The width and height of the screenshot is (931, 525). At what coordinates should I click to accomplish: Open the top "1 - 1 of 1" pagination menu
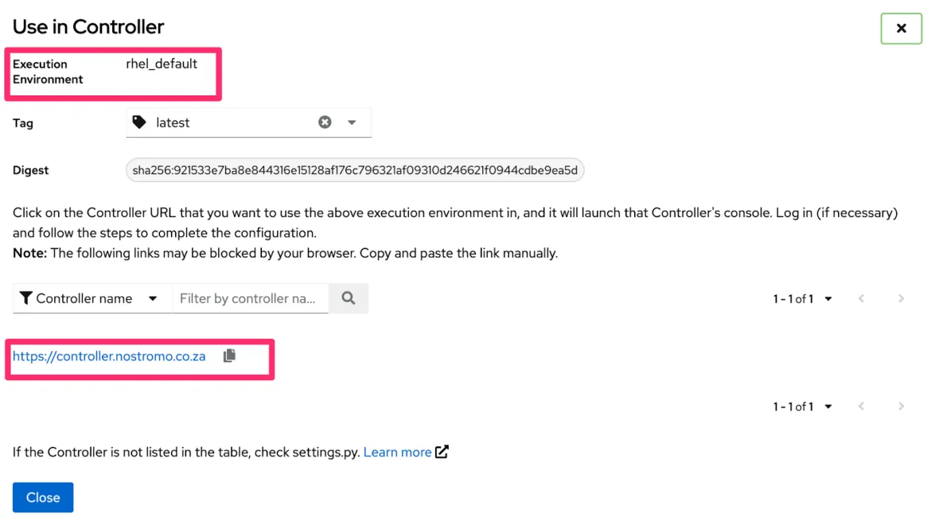coord(802,299)
